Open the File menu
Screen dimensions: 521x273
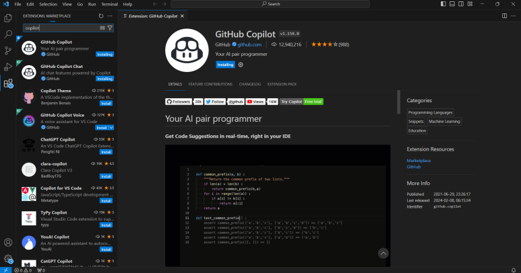pyautogui.click(x=18, y=4)
